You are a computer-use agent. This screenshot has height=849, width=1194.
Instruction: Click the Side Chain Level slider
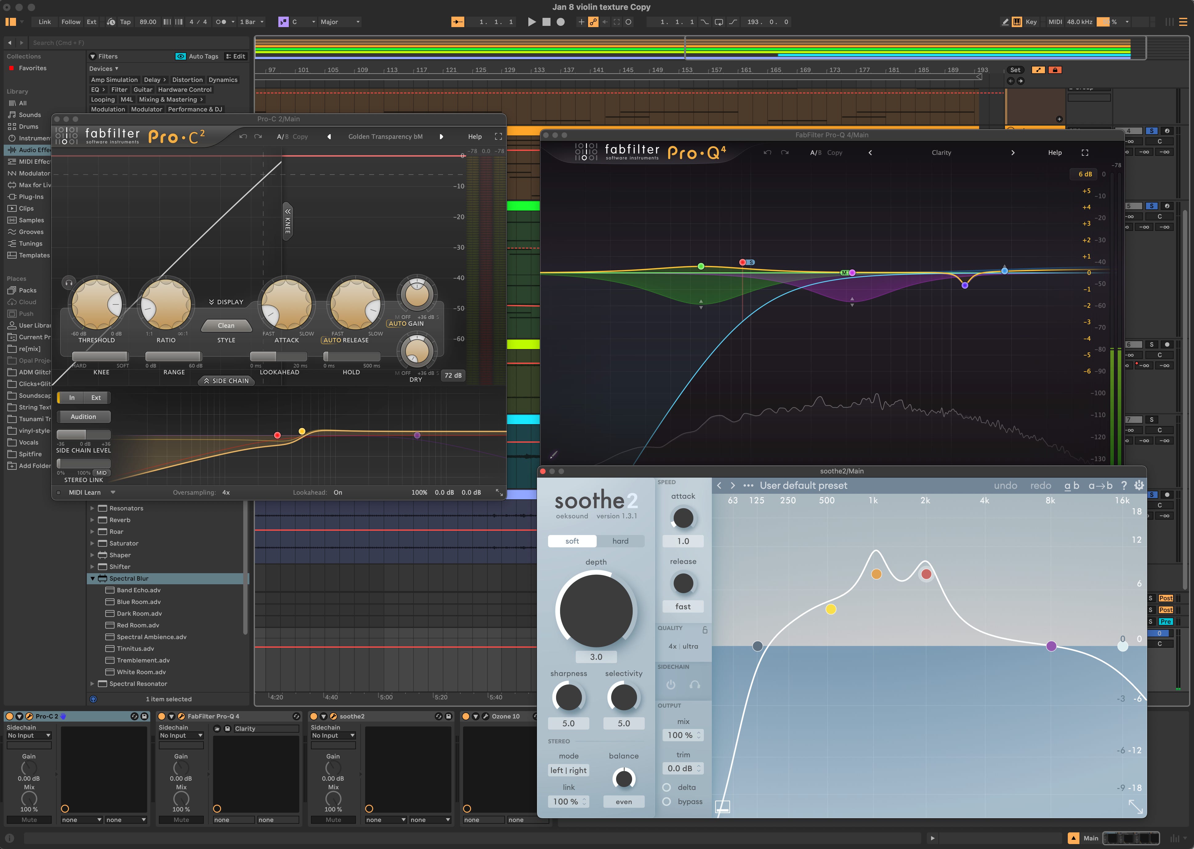tap(84, 435)
